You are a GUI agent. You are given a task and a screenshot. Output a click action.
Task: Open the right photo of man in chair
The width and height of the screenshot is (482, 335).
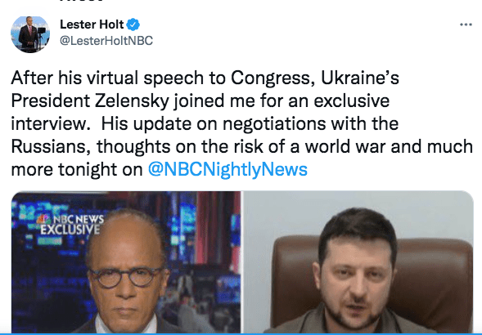(358, 262)
